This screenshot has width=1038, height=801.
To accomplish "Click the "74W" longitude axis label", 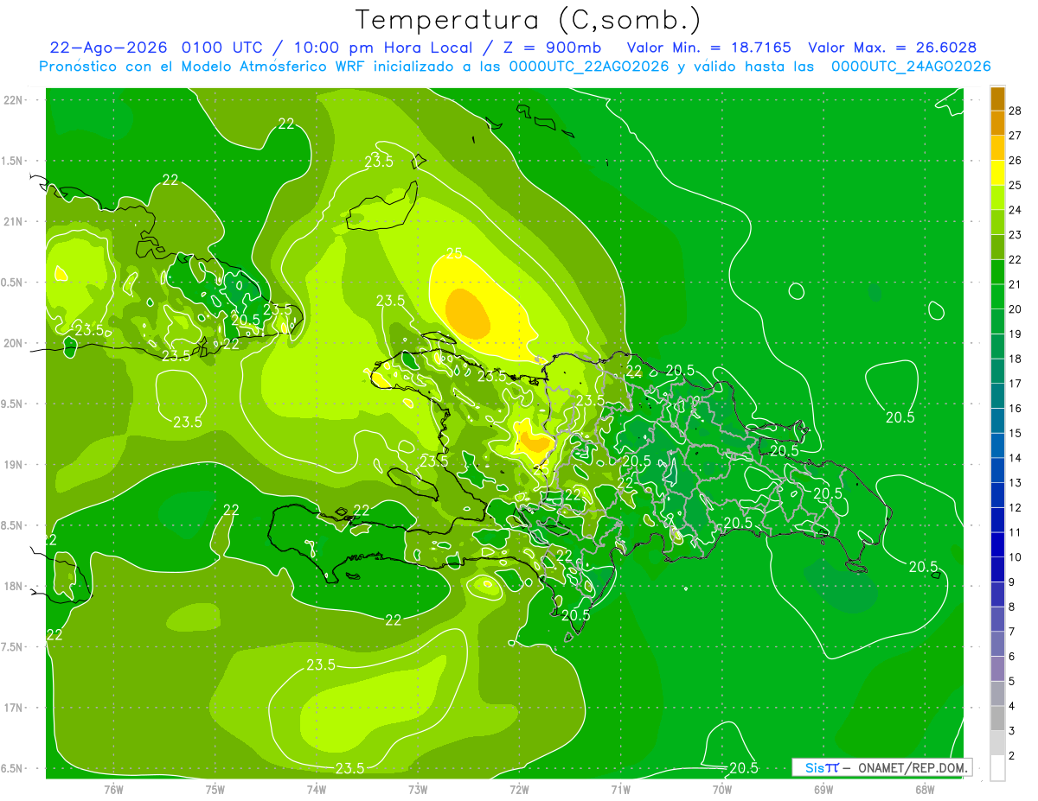I will click(316, 789).
